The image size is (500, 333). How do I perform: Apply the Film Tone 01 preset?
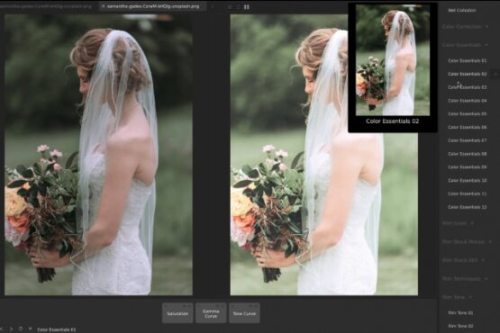460,313
